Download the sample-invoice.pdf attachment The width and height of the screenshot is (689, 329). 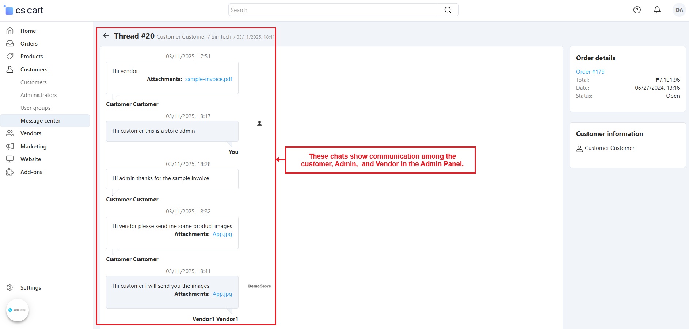pyautogui.click(x=208, y=79)
